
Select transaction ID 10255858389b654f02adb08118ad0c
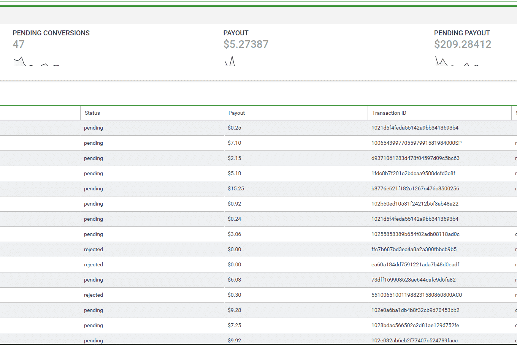click(416, 234)
